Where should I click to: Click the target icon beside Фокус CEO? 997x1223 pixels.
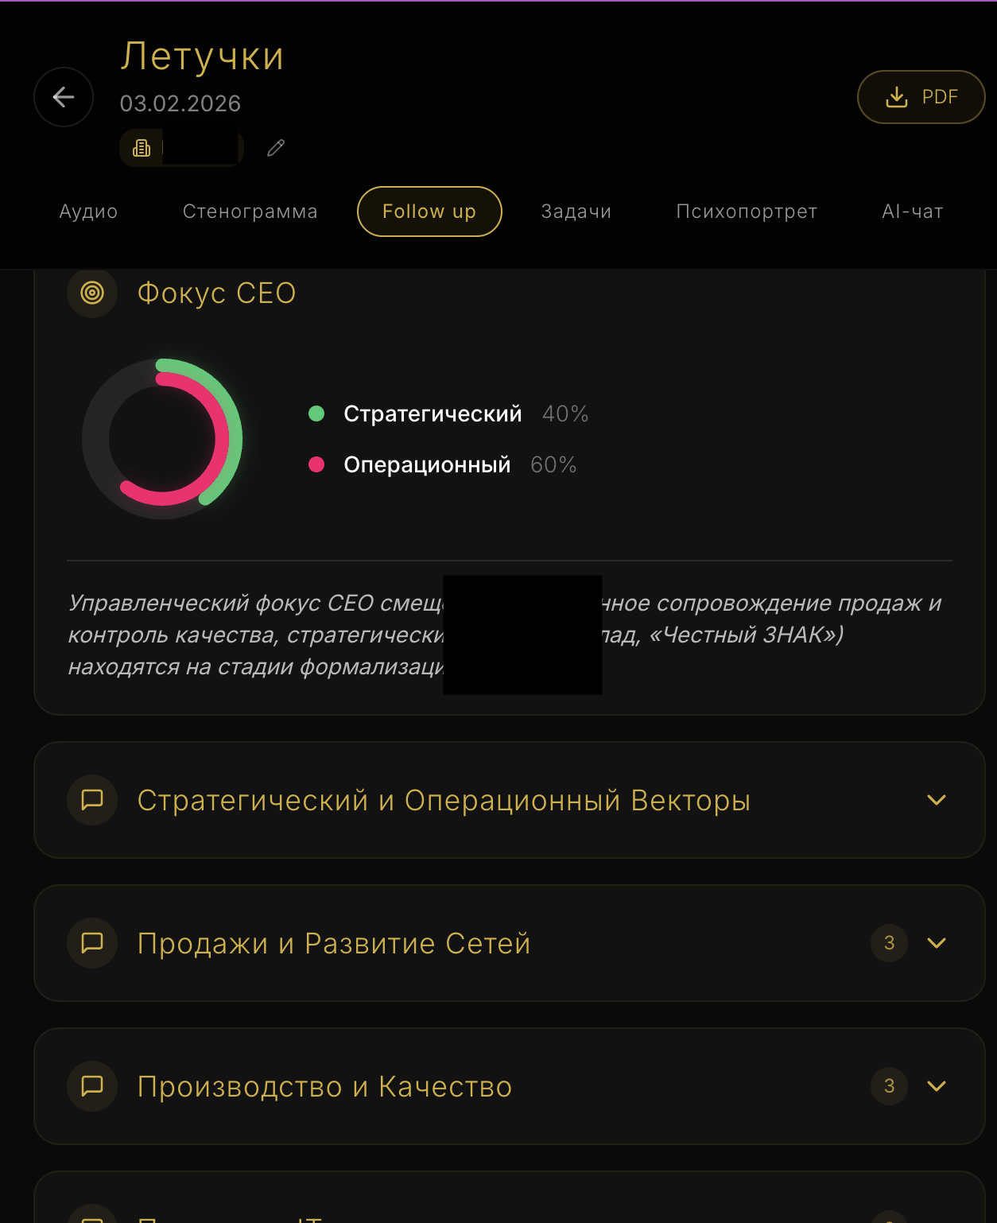coord(92,293)
